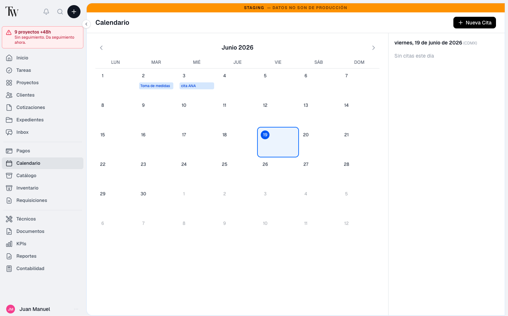Select June 30 in the calendar
This screenshot has height=316, width=508.
156,201
